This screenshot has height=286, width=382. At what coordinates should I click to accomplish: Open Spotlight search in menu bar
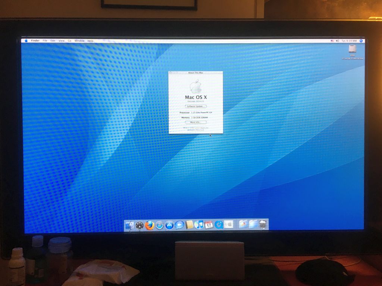tap(361, 41)
